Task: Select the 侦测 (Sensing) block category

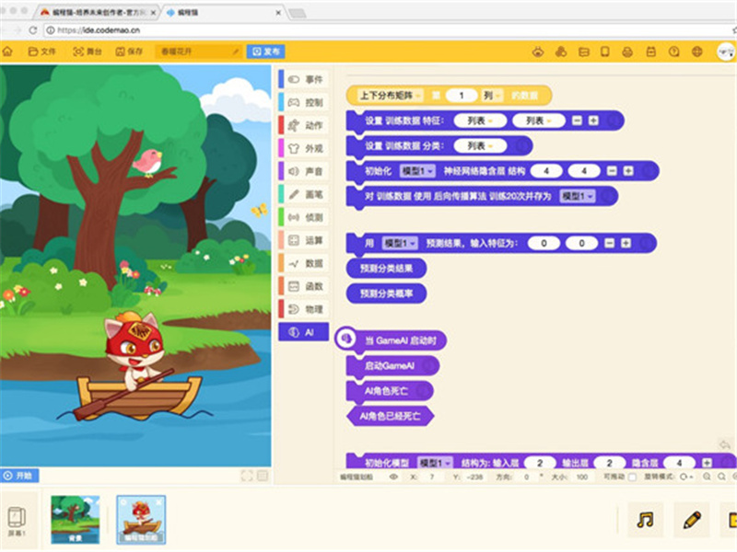Action: point(304,217)
